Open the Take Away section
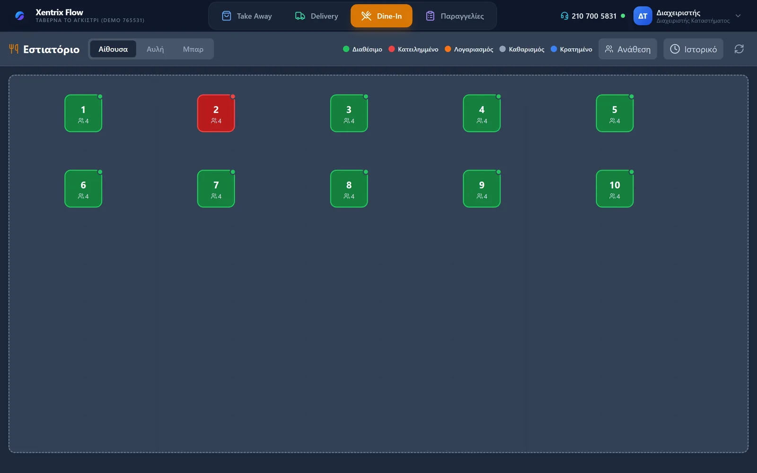 pyautogui.click(x=247, y=16)
